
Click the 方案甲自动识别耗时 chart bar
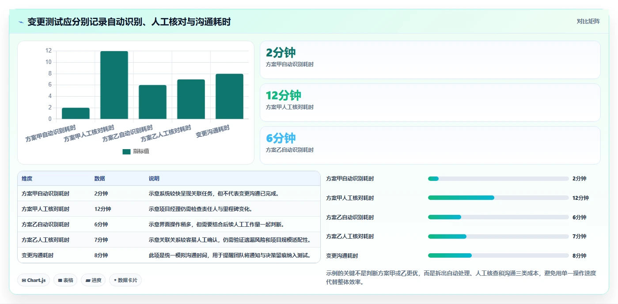[x=76, y=113]
